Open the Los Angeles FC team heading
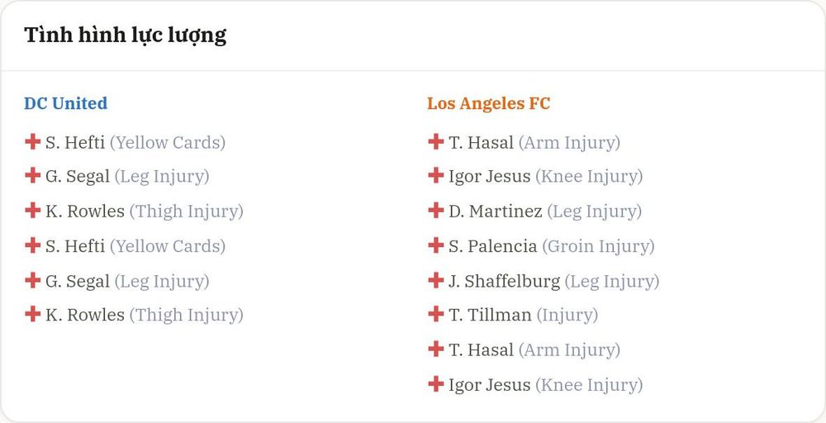826x423 pixels. pos(488,104)
